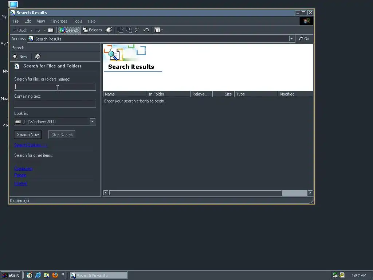Start a New search
The width and height of the screenshot is (373, 280).
pyautogui.click(x=20, y=57)
